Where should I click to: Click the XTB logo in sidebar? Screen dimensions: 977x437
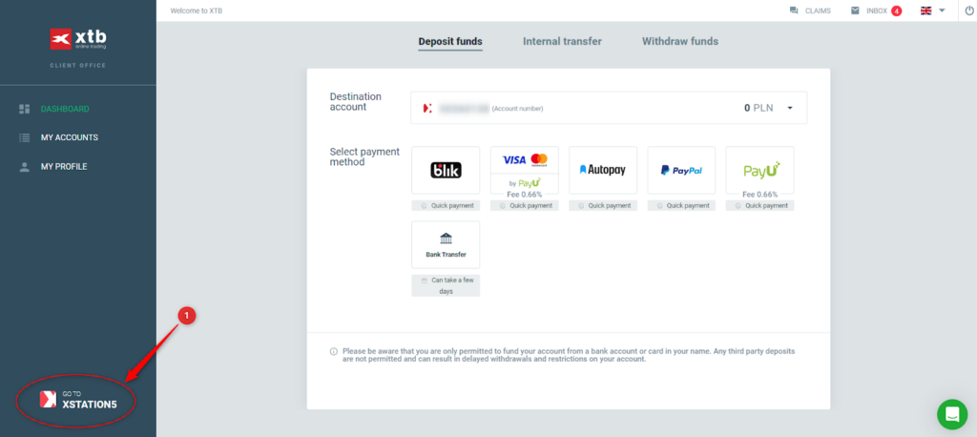[x=77, y=39]
